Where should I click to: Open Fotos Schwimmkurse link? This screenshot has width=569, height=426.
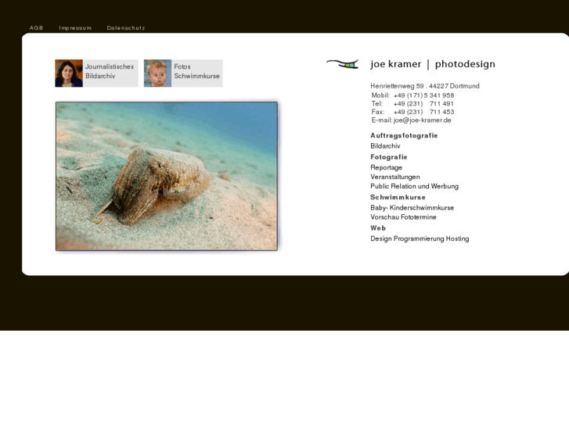click(196, 71)
